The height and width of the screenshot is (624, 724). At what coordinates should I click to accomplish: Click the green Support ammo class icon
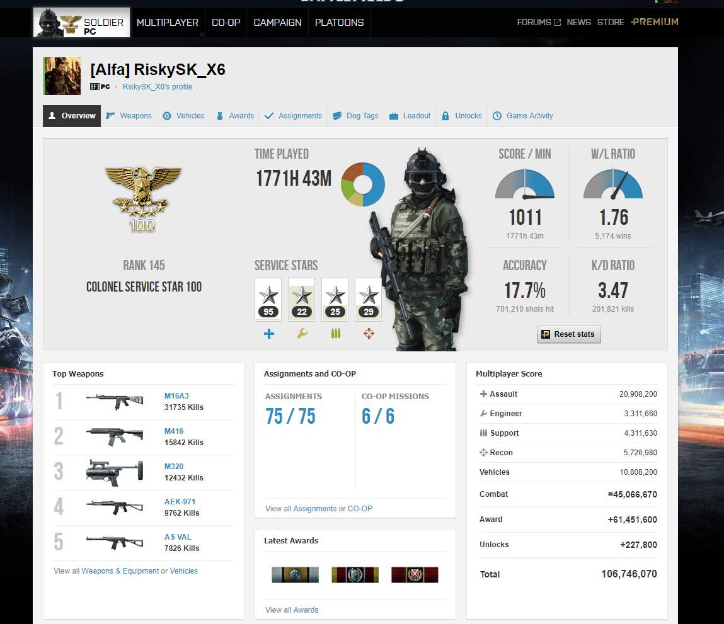[x=336, y=333]
